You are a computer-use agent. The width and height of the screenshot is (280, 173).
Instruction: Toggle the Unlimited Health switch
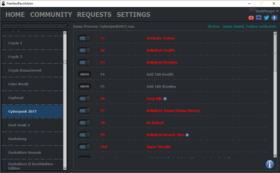(x=85, y=50)
